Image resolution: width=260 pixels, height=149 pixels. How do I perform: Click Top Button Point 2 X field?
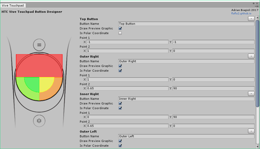point(127,51)
